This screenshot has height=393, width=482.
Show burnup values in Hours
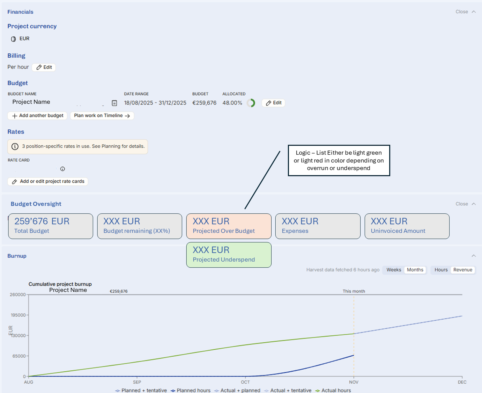pos(441,270)
